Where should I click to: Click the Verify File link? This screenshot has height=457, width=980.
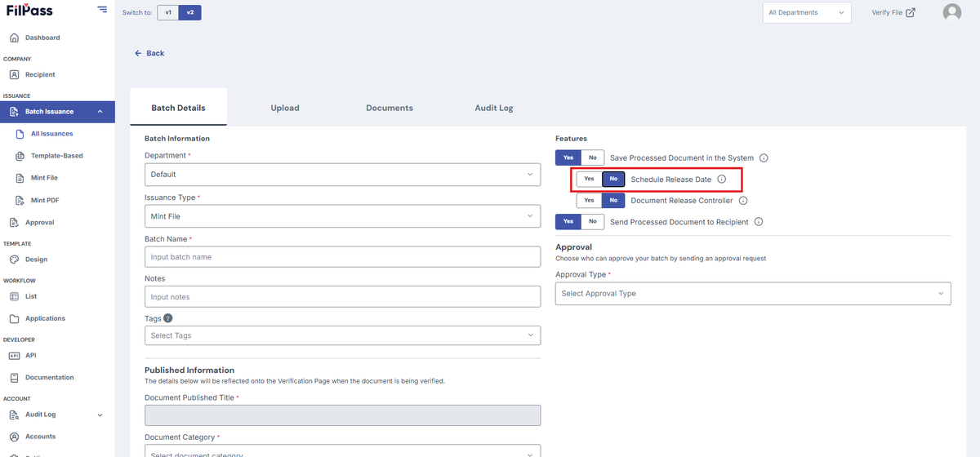pyautogui.click(x=893, y=12)
